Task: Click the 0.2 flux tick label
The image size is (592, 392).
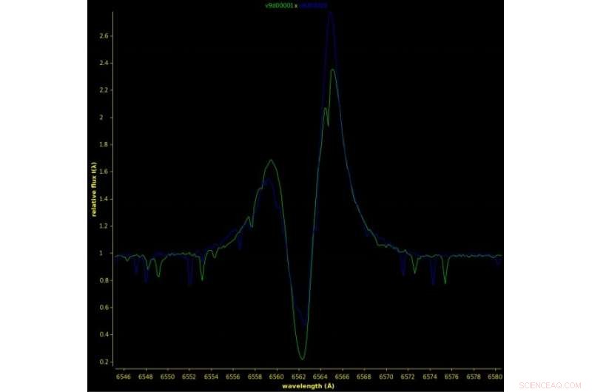Action: 105,362
